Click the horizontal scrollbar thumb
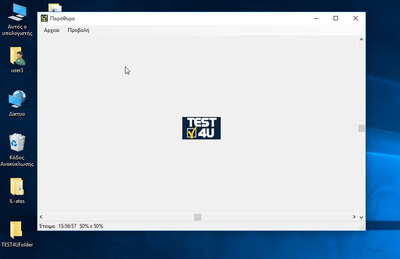This screenshot has width=400, height=259. click(197, 217)
